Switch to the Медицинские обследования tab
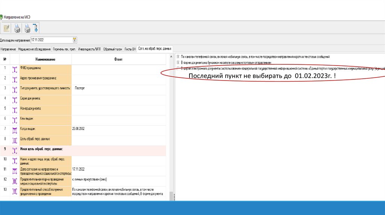385x215 pixels. [34, 49]
